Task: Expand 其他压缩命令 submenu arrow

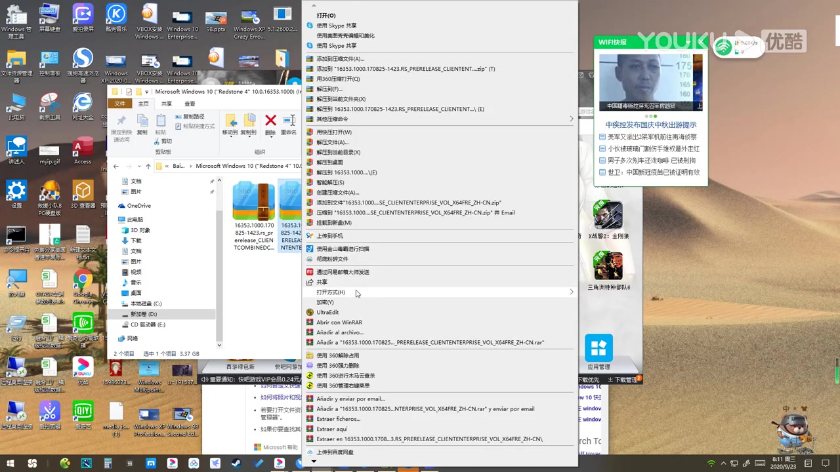Action: [571, 119]
